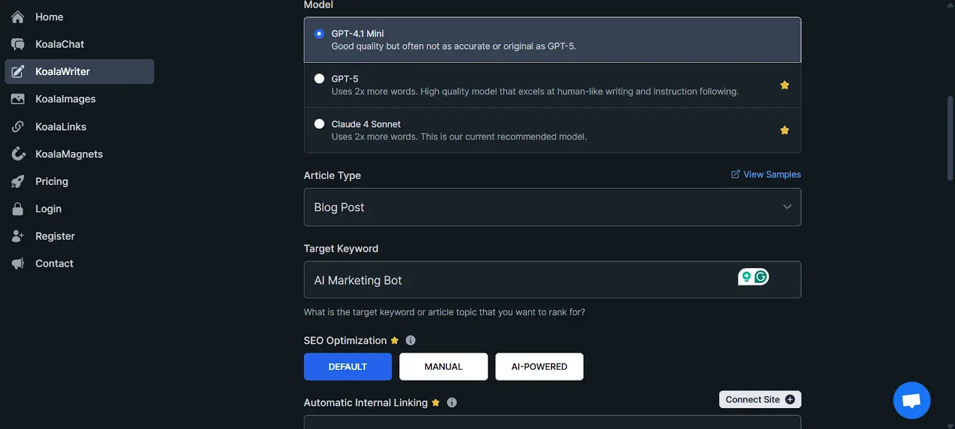Choose DEFAULT SEO optimization
The width and height of the screenshot is (955, 429).
coord(348,367)
